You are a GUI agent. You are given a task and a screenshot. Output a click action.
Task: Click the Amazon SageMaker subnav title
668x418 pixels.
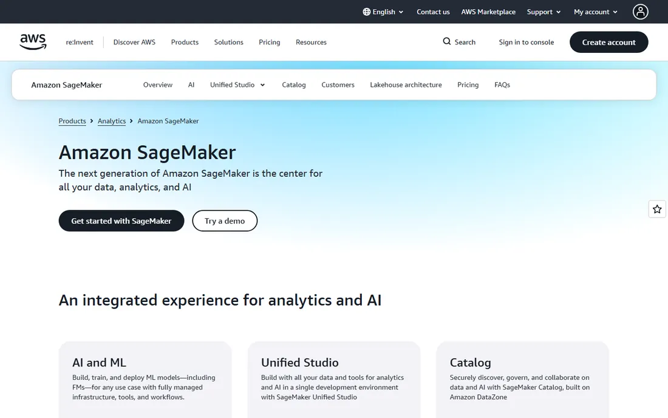pyautogui.click(x=66, y=85)
